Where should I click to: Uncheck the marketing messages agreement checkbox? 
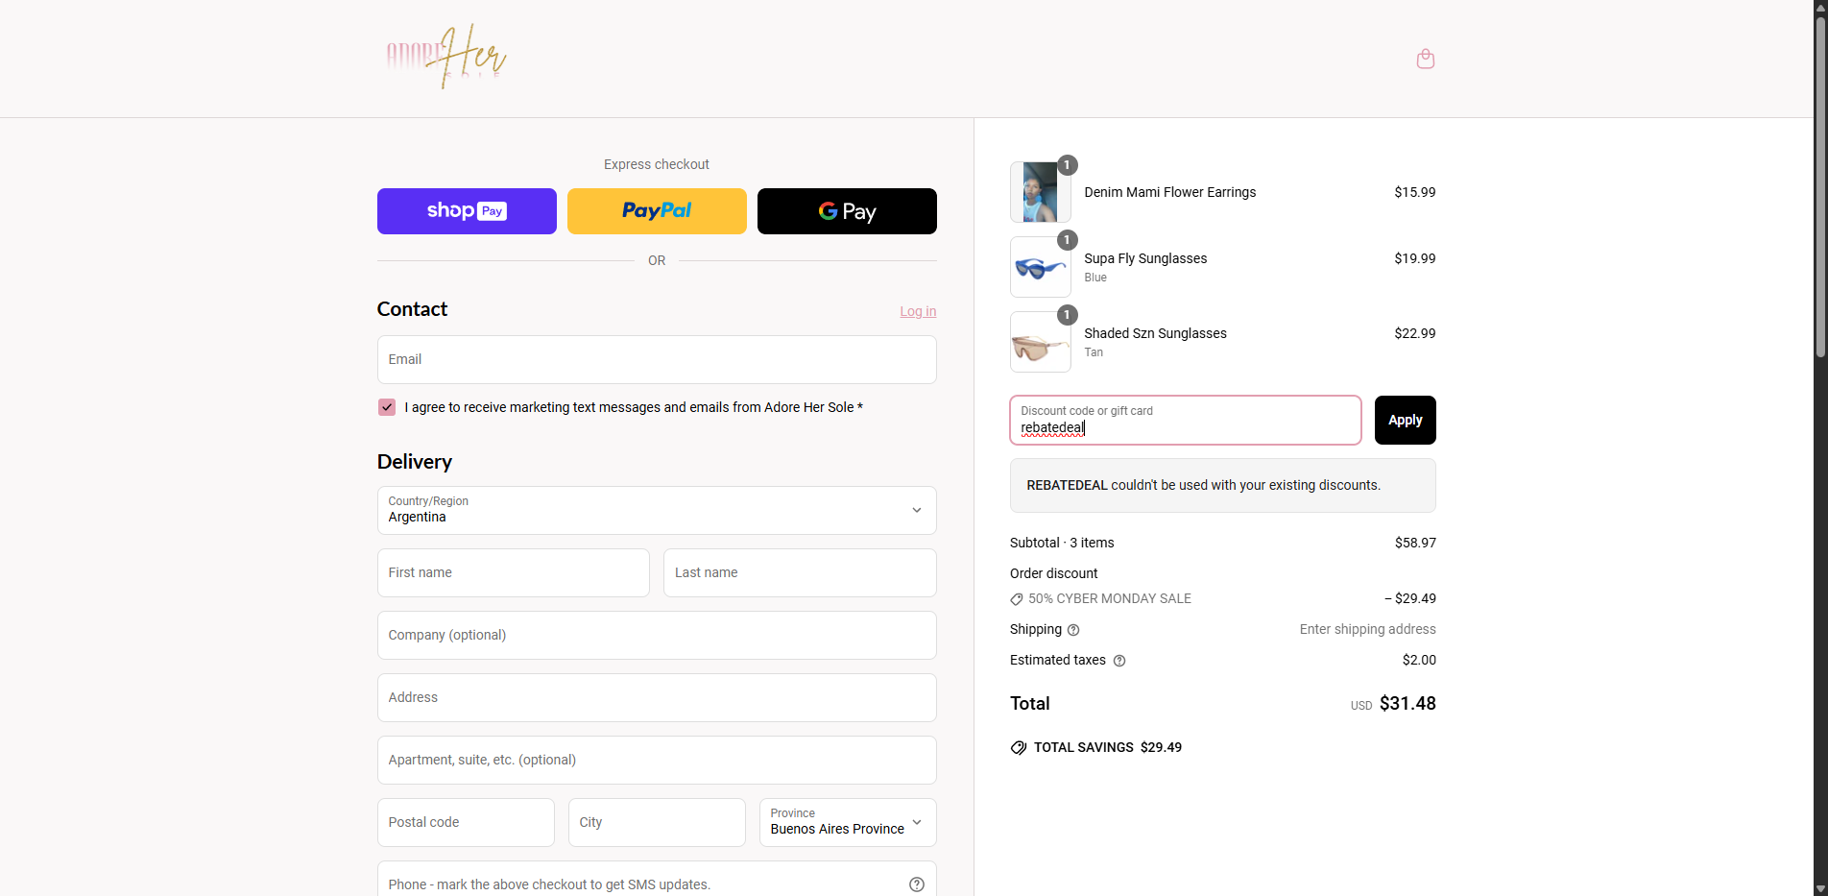click(387, 407)
